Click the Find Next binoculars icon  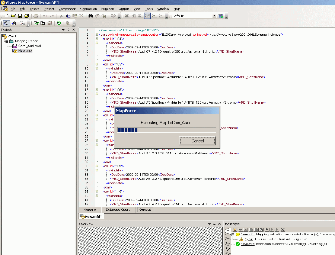(98, 16)
